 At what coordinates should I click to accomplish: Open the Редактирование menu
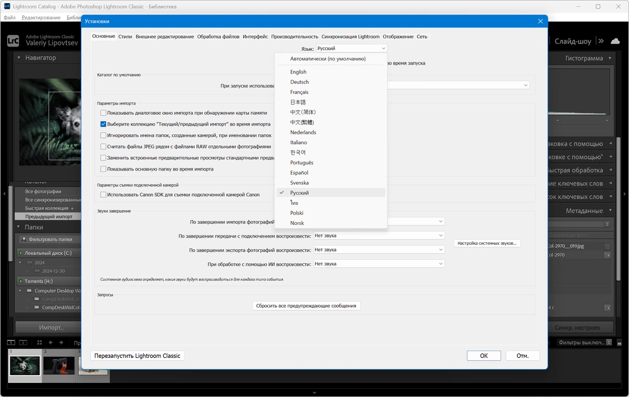(41, 17)
